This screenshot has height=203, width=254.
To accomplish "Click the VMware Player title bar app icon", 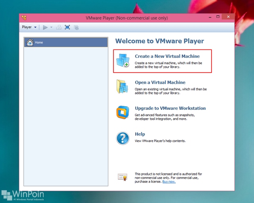I will pos(24,18).
